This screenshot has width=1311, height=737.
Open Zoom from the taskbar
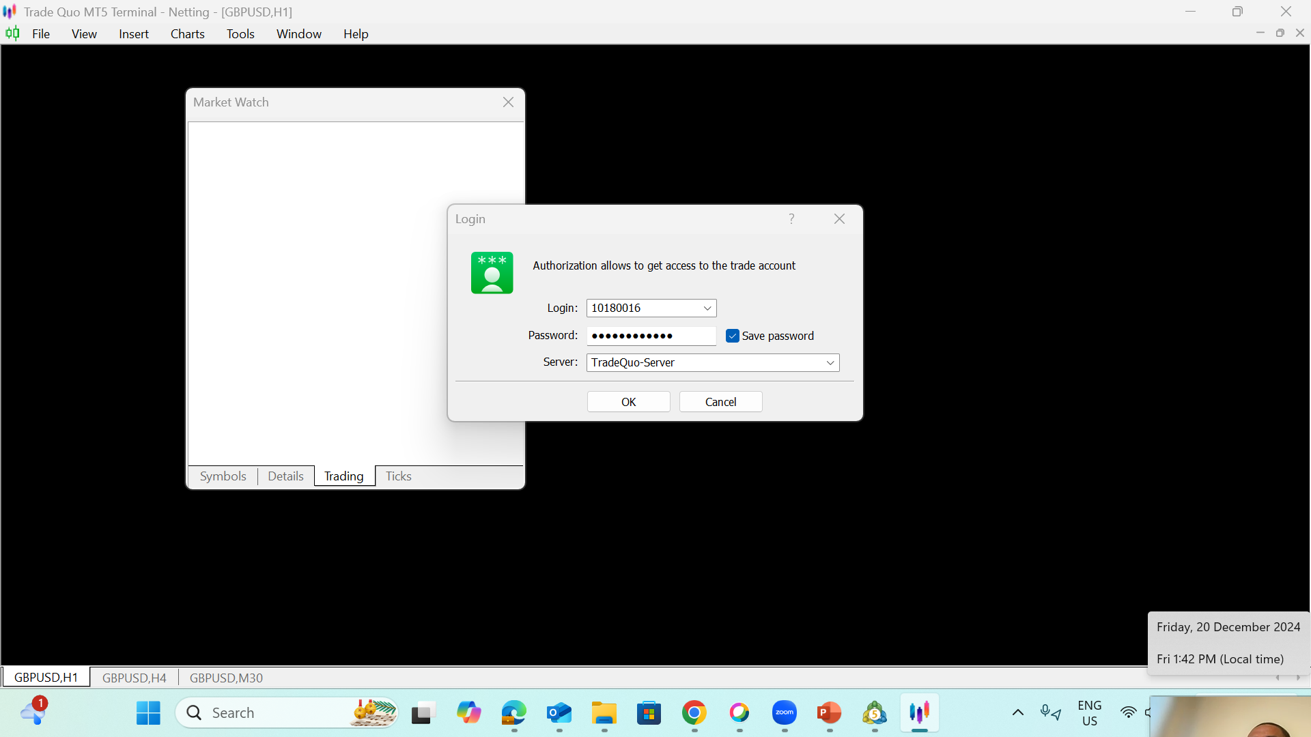click(x=784, y=713)
